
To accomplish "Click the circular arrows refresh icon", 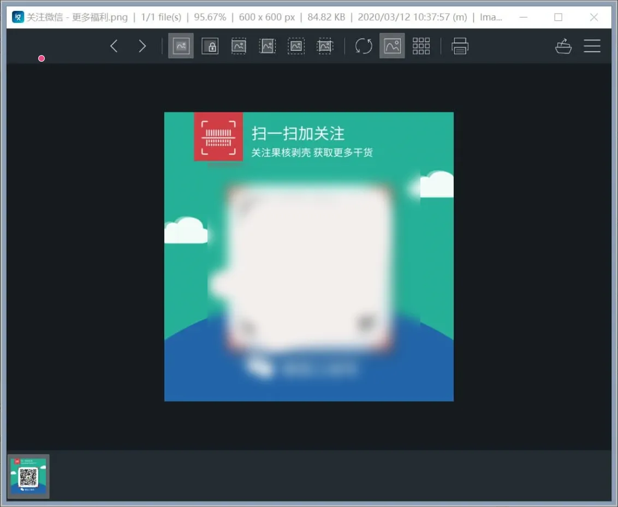I will 364,46.
